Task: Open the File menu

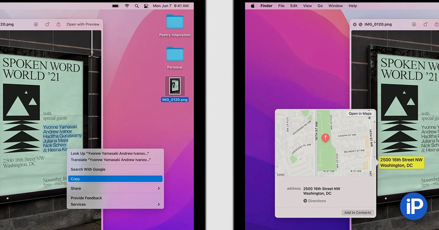Action: [281, 6]
